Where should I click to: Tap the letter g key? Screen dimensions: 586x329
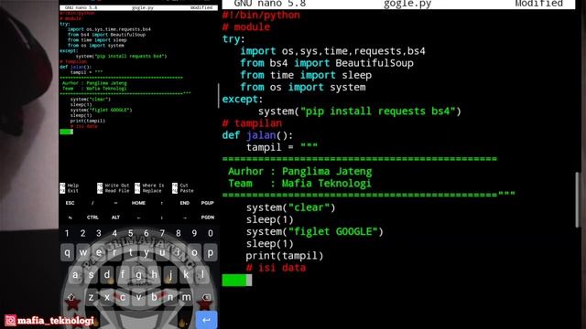point(138,275)
